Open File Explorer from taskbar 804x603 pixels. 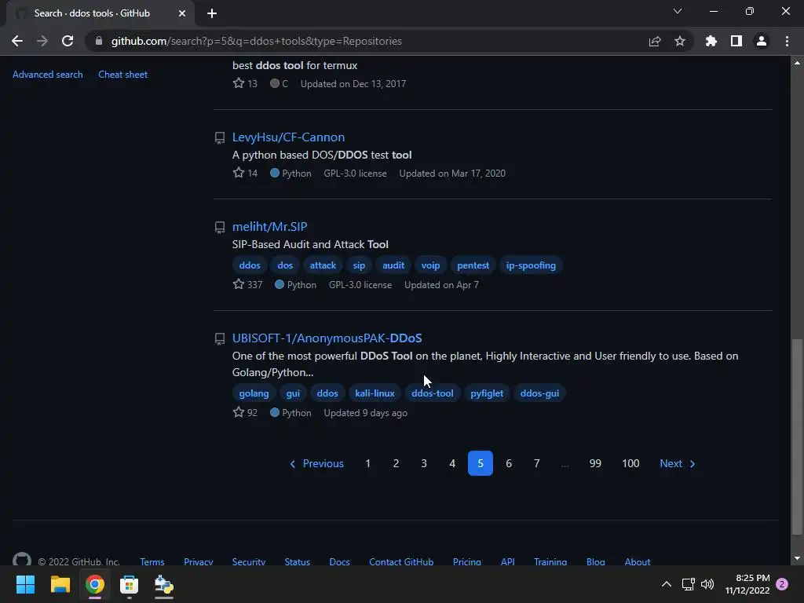tap(60, 584)
